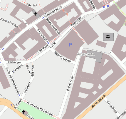This screenshot has width=126, height=119.
Task: Click the church cross icon by U1,U2
Action: [x=23, y=112]
